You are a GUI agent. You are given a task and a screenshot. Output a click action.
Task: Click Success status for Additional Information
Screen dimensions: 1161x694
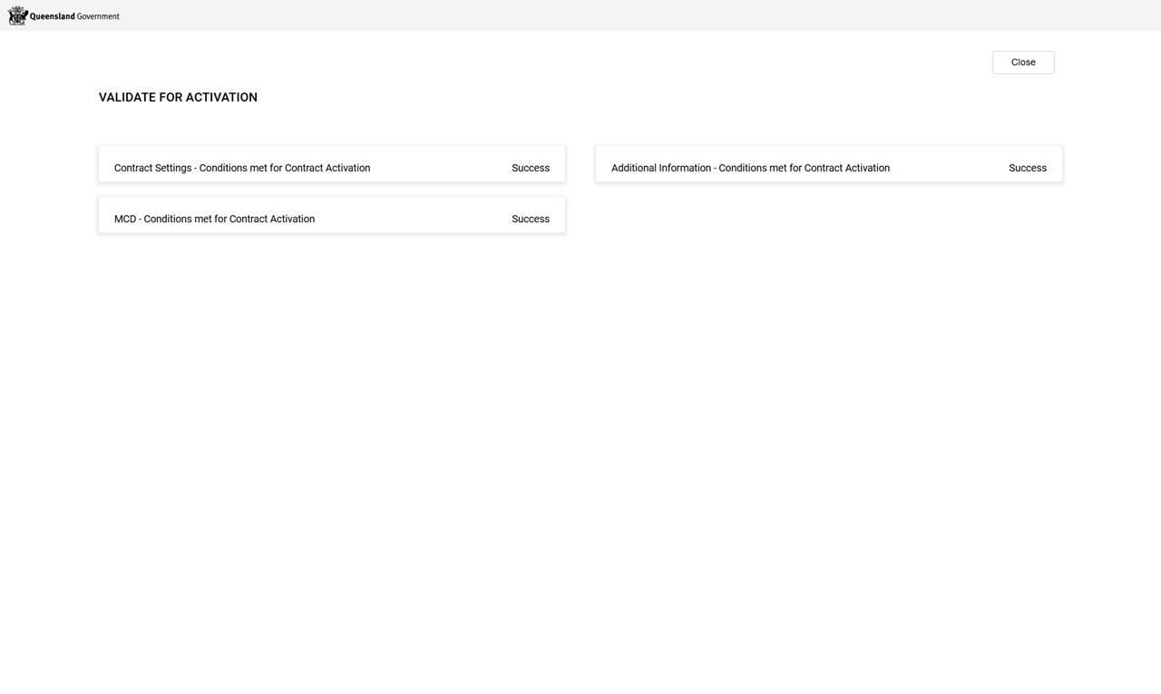pos(1028,168)
